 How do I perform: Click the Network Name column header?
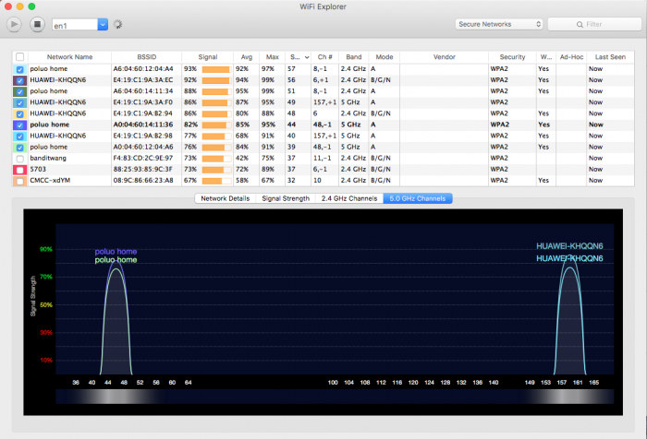tap(69, 57)
